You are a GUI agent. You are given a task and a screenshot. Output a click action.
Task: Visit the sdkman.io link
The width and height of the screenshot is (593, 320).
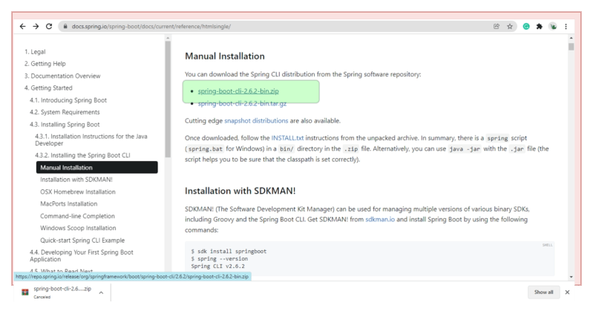pyautogui.click(x=380, y=219)
